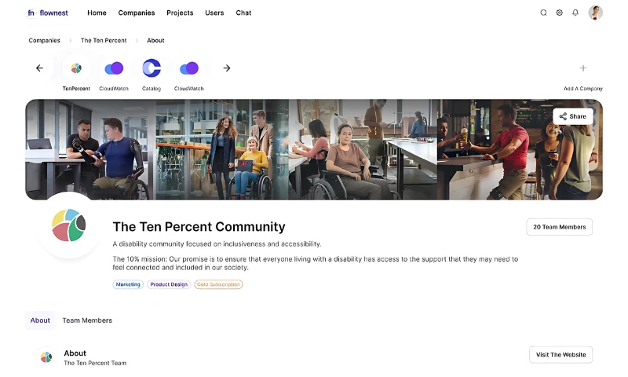Select the About tab
Viewport: 628px width, 377px height.
[40, 320]
